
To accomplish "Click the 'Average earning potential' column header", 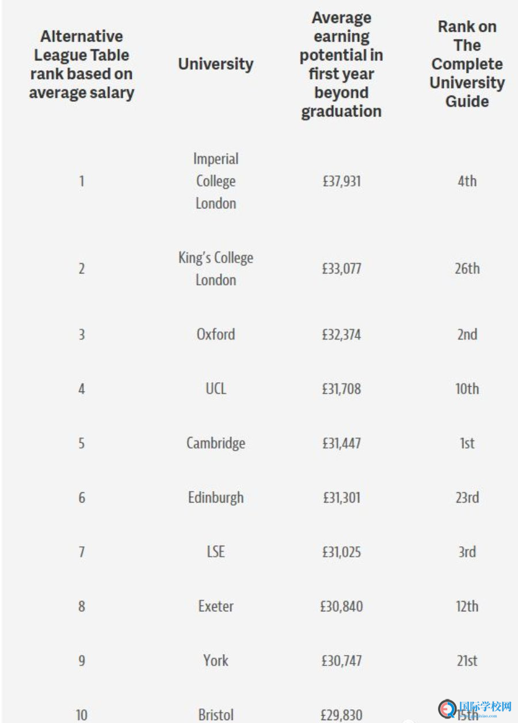I will click(341, 64).
